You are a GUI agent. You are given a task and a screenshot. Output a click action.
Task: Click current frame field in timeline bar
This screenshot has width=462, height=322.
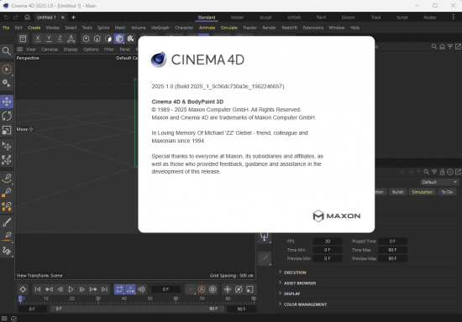[165, 289]
